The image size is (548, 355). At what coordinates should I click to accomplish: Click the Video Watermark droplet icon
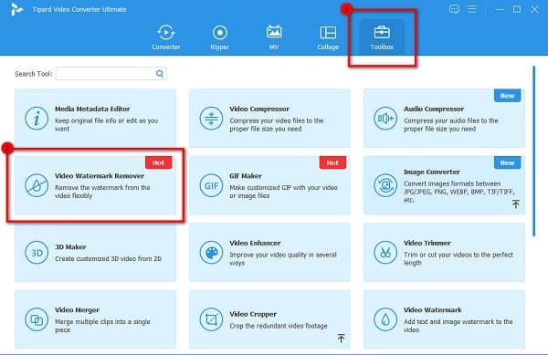coord(385,319)
